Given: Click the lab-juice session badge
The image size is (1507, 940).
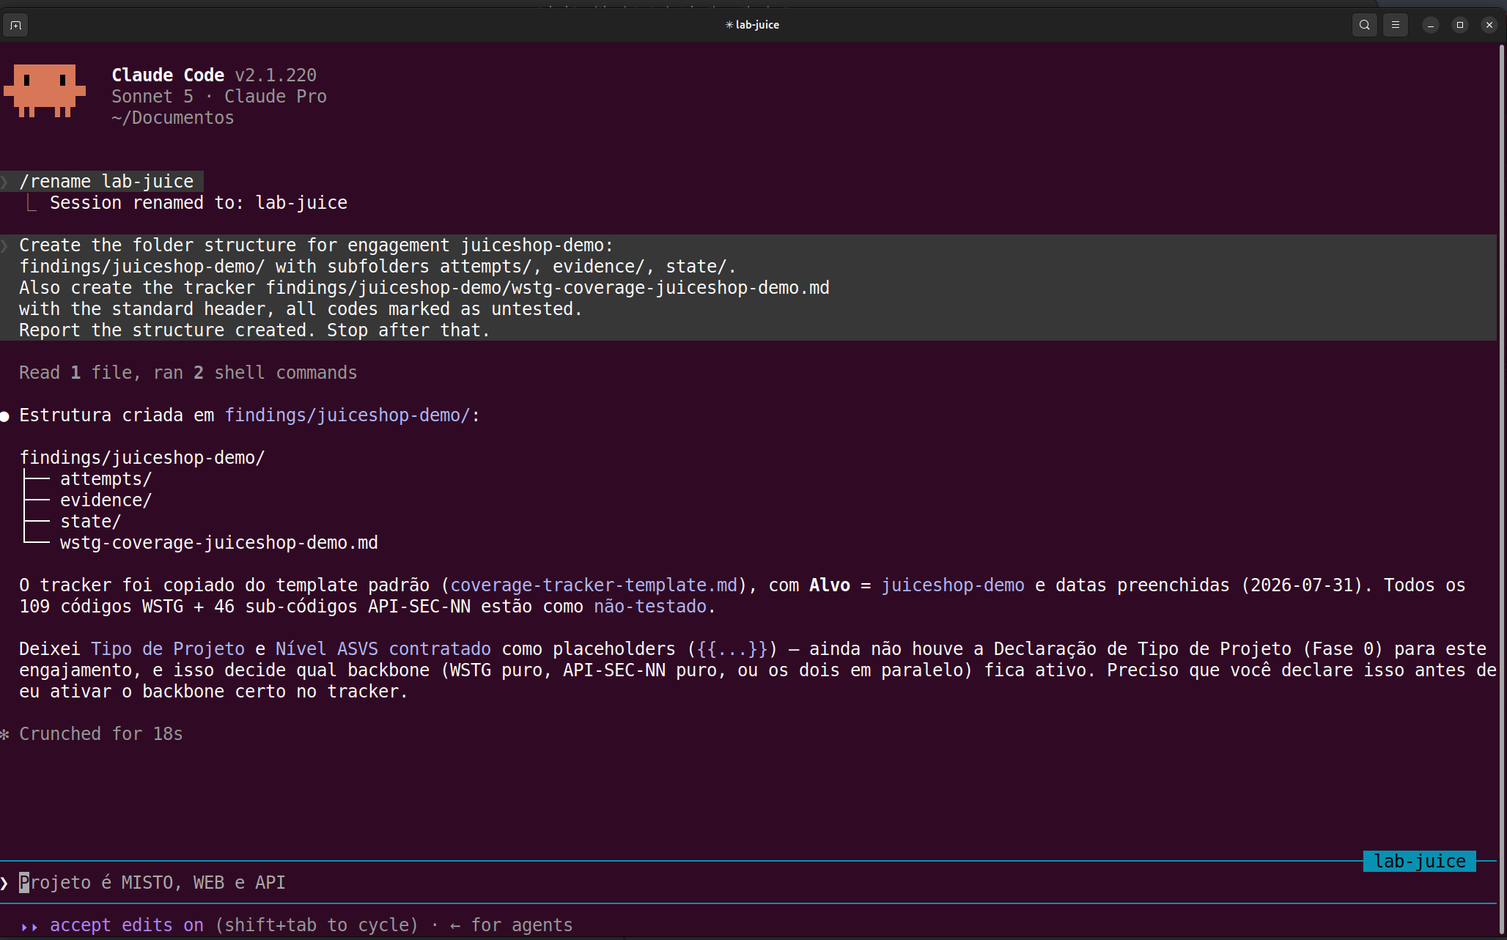Looking at the screenshot, I should pyautogui.click(x=1420, y=862).
